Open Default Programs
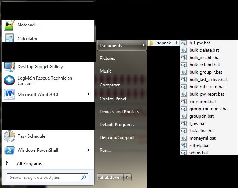 117,125
